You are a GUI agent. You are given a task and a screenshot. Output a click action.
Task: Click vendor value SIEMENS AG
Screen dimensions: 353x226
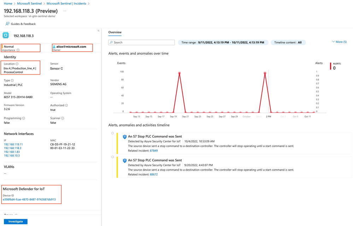[58, 84]
